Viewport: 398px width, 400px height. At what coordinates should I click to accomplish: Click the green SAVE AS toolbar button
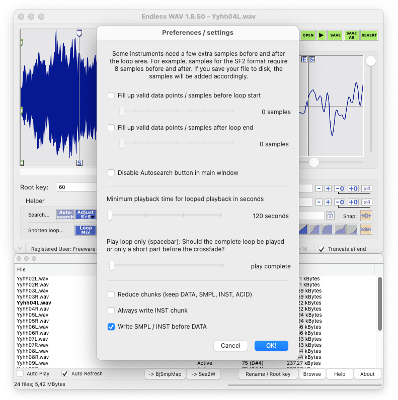pos(352,35)
